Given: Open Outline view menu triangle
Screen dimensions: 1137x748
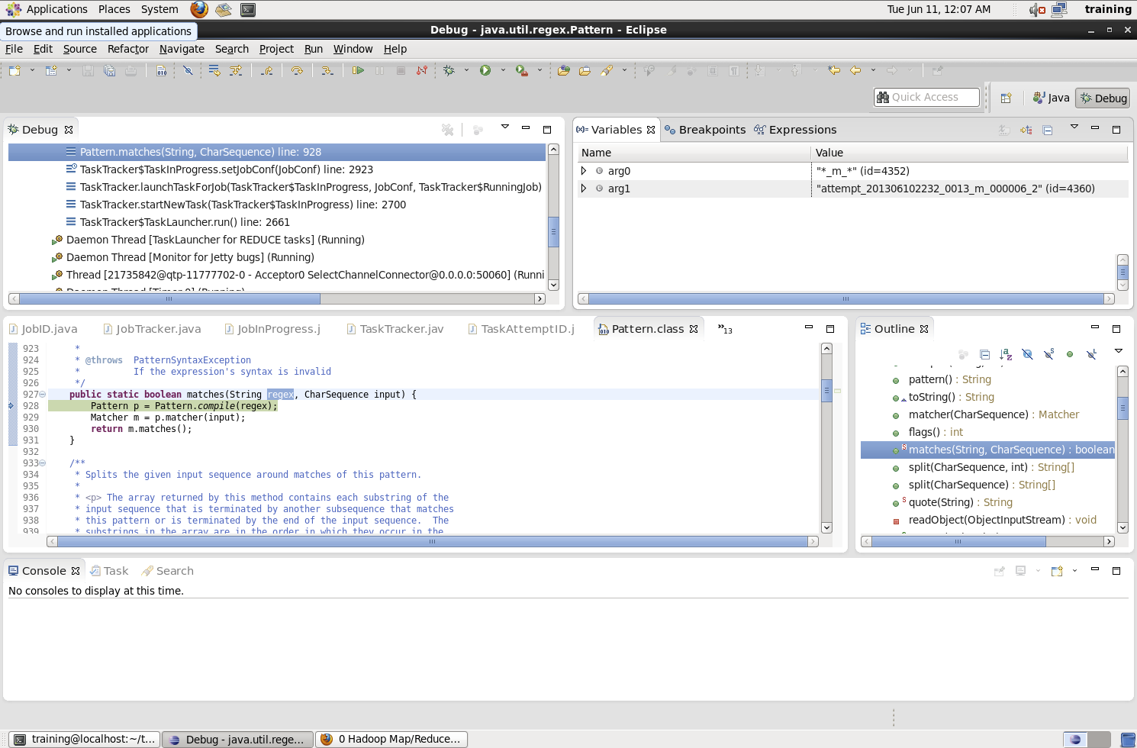Looking at the screenshot, I should coord(1119,351).
